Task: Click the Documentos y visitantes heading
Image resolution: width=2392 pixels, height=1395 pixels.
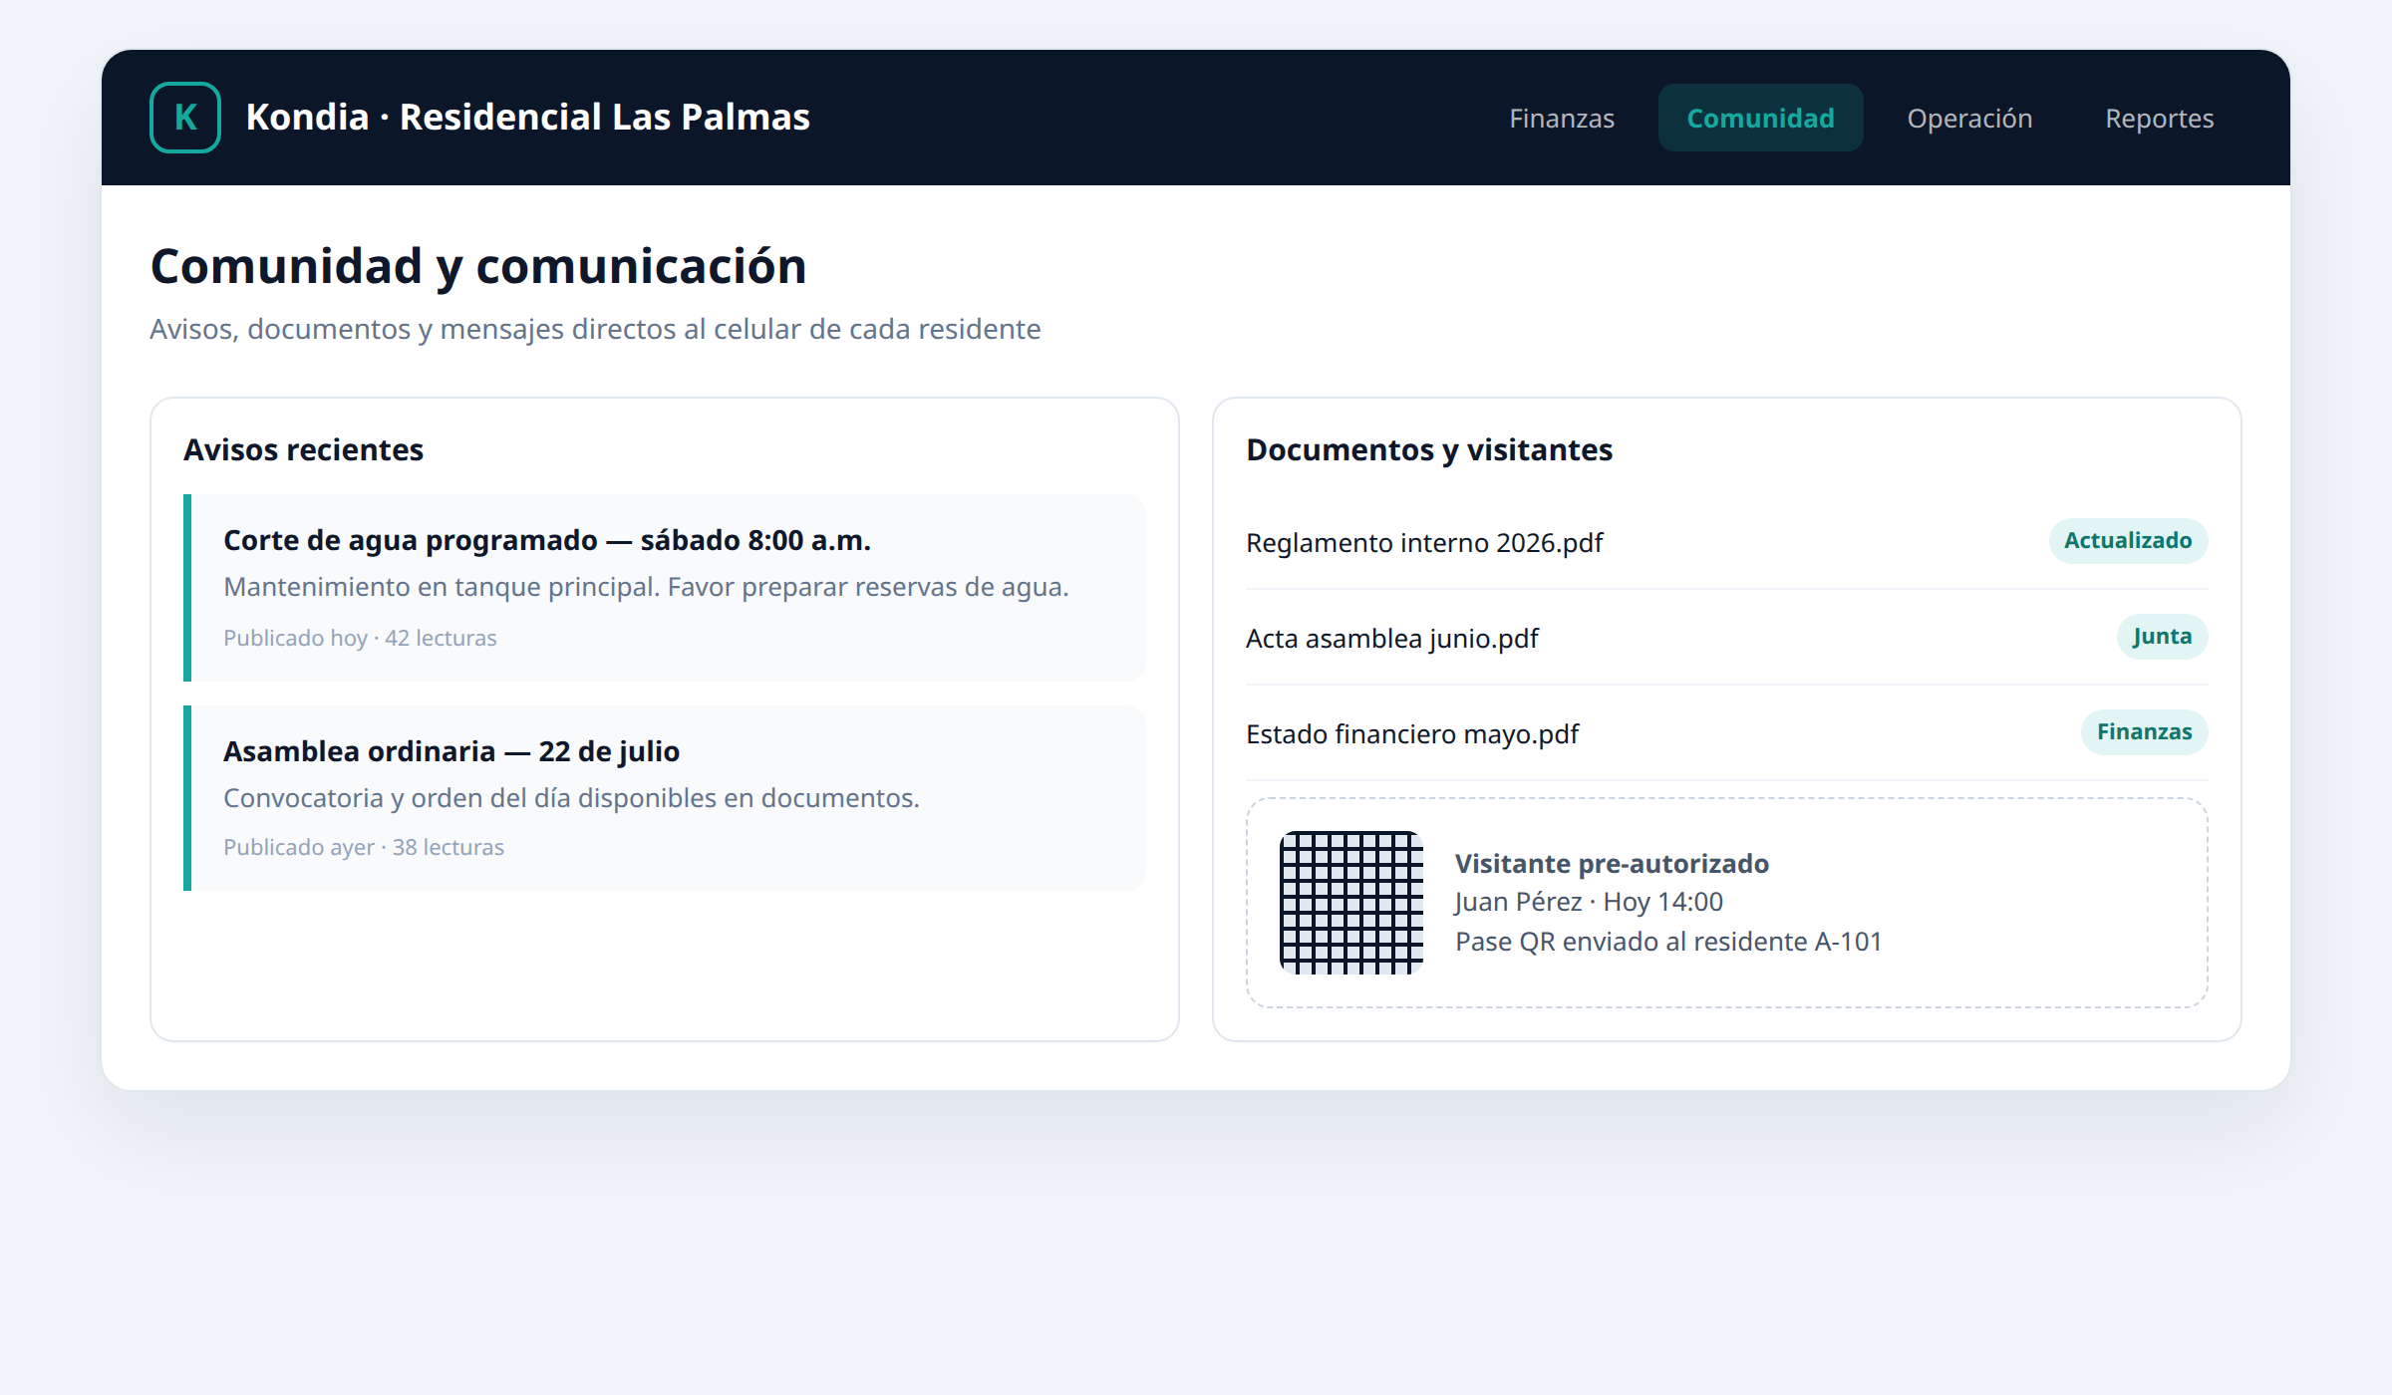Action: (x=1429, y=450)
